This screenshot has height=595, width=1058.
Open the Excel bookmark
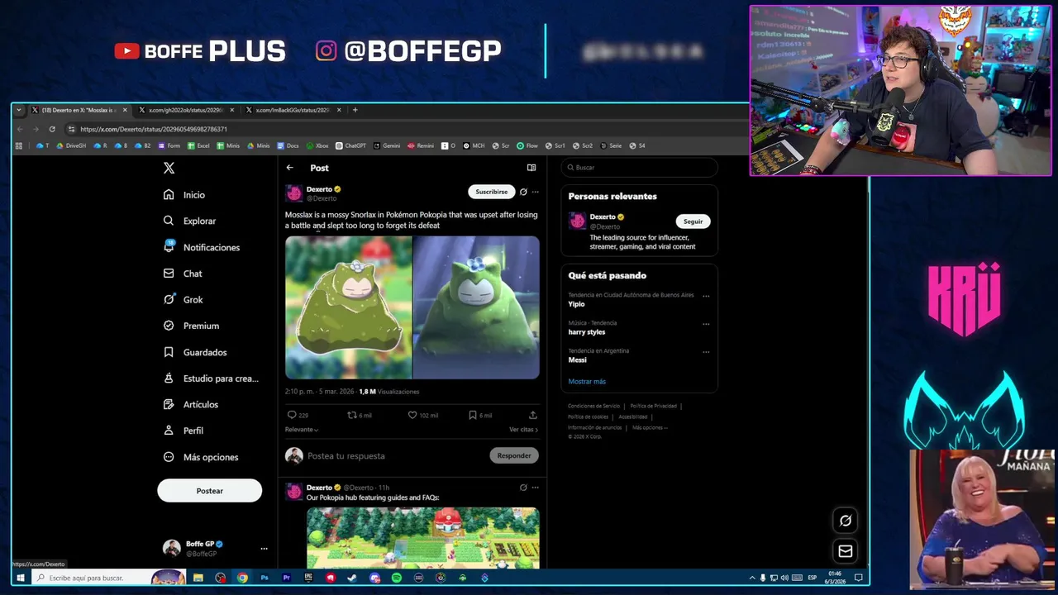coord(198,145)
